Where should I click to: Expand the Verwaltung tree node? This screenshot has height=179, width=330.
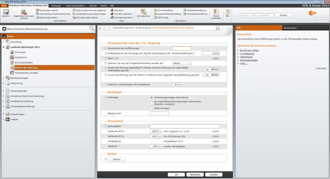point(4,42)
